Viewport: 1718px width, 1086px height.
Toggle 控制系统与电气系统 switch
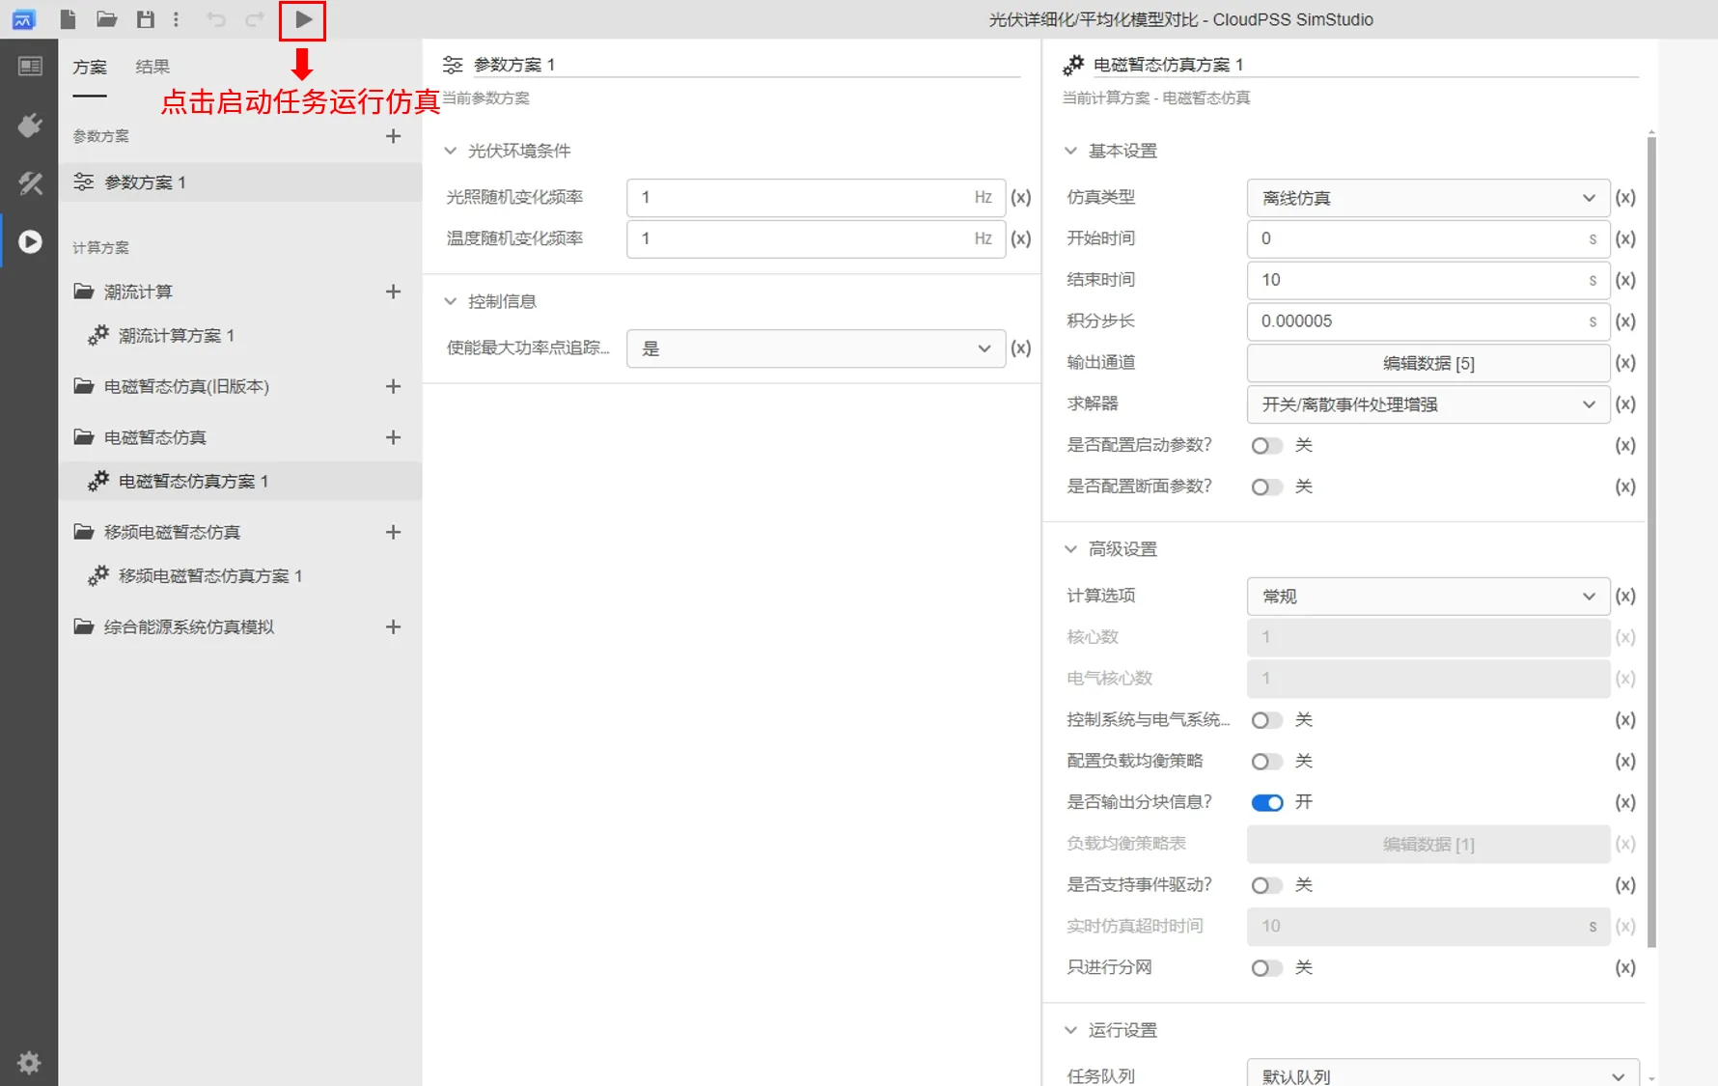pyautogui.click(x=1266, y=720)
